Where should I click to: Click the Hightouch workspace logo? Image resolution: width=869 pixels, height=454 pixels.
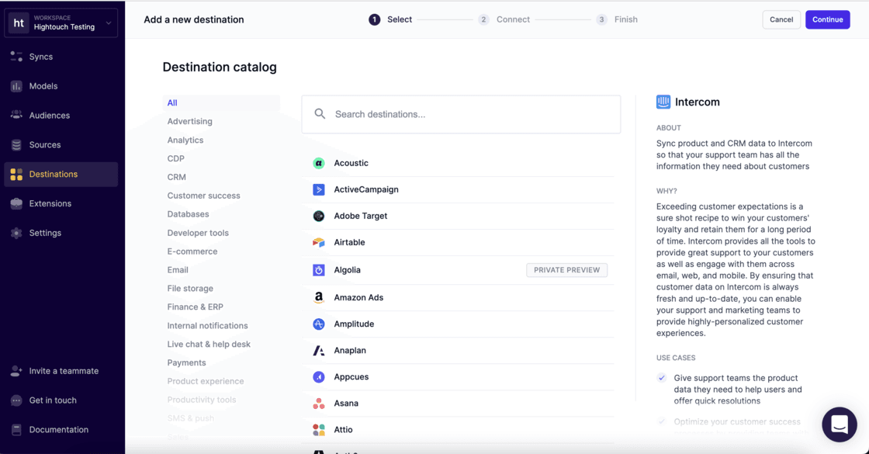point(19,23)
